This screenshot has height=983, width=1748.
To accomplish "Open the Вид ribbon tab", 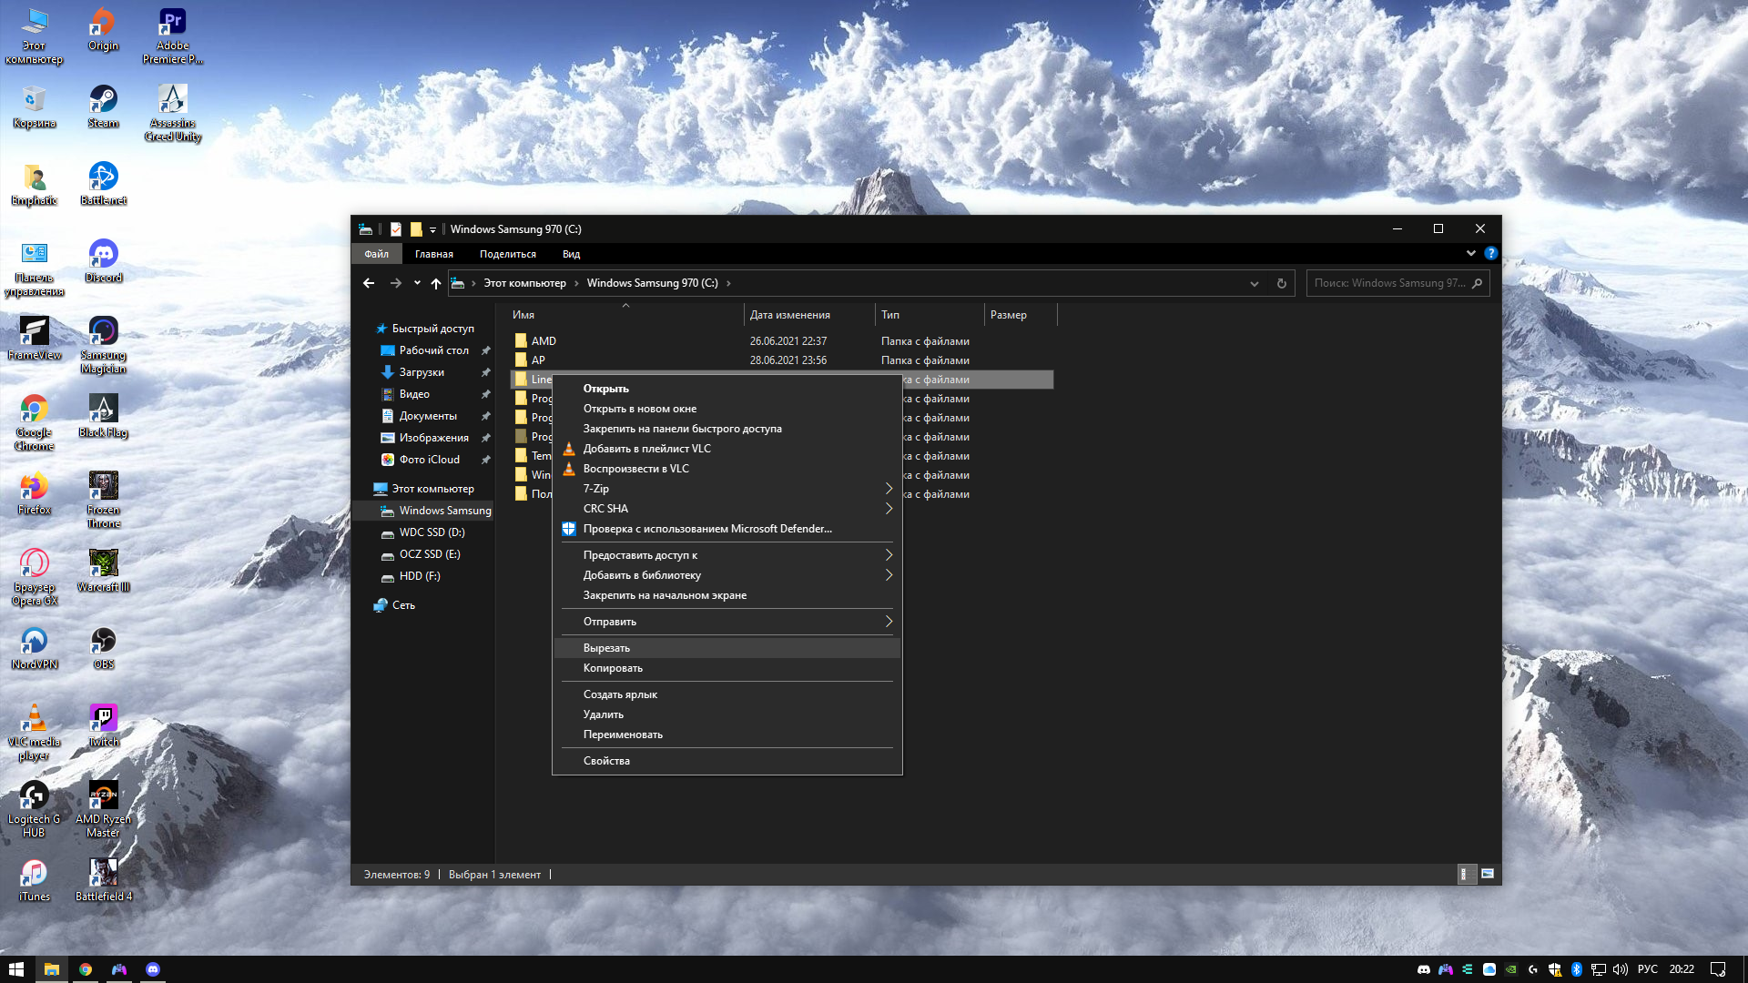I will tap(571, 254).
